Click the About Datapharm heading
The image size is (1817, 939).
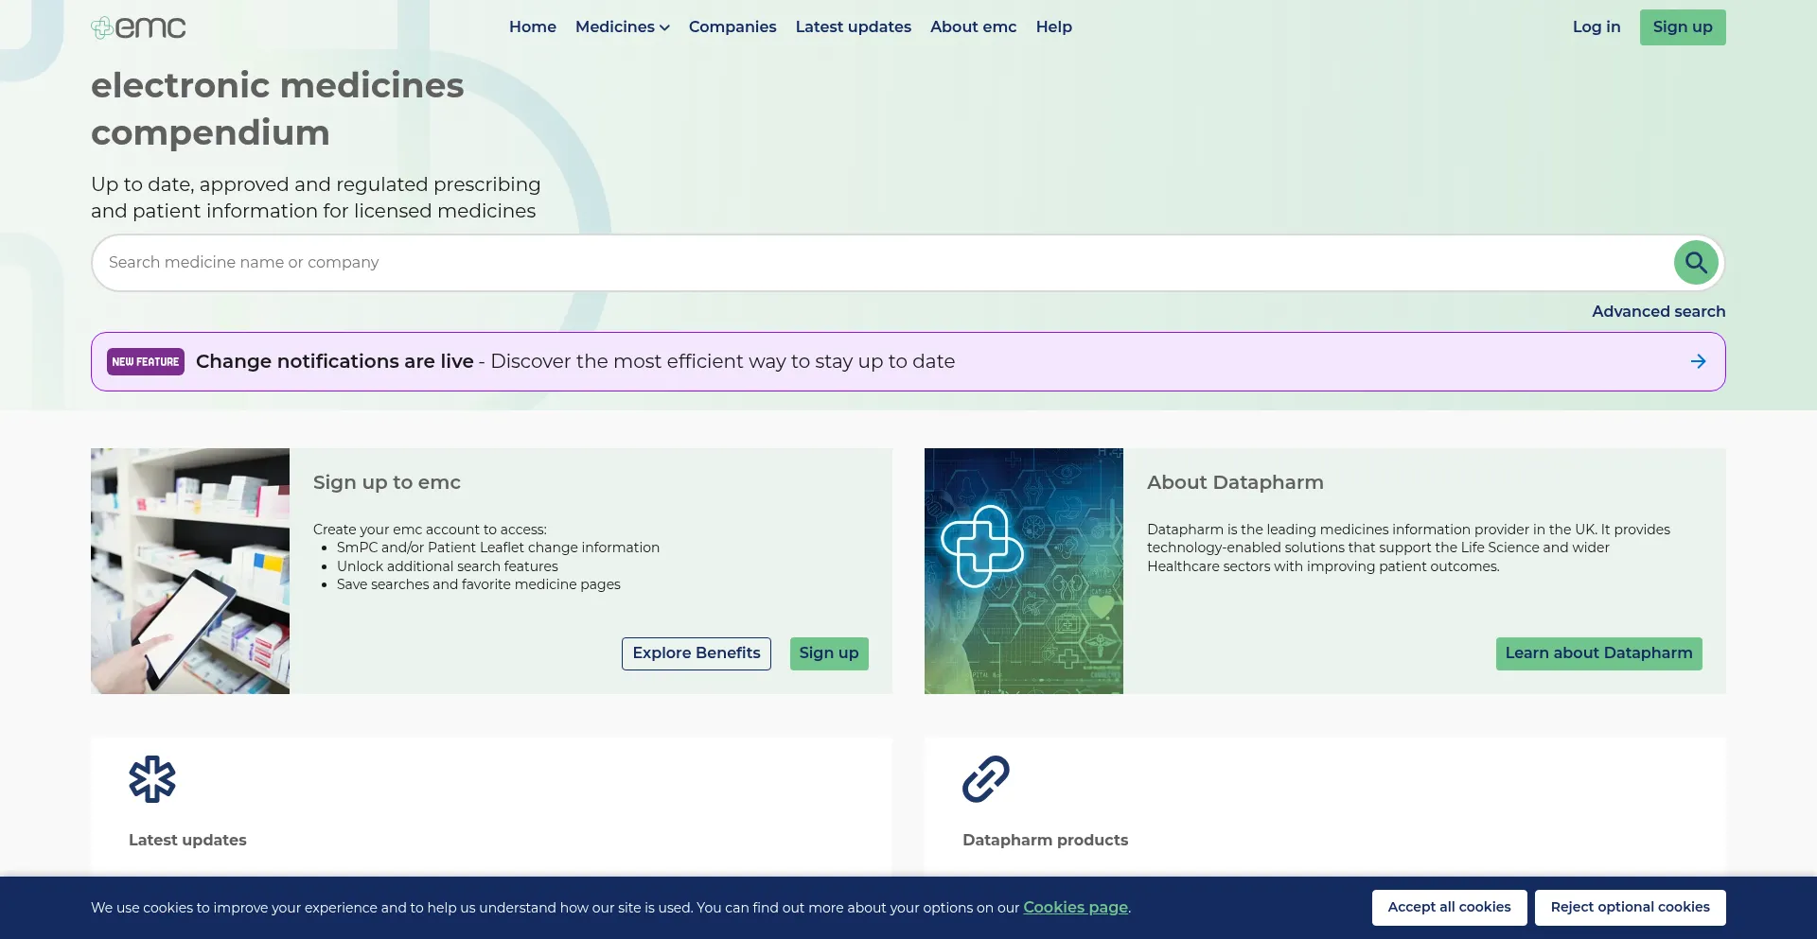click(x=1235, y=482)
